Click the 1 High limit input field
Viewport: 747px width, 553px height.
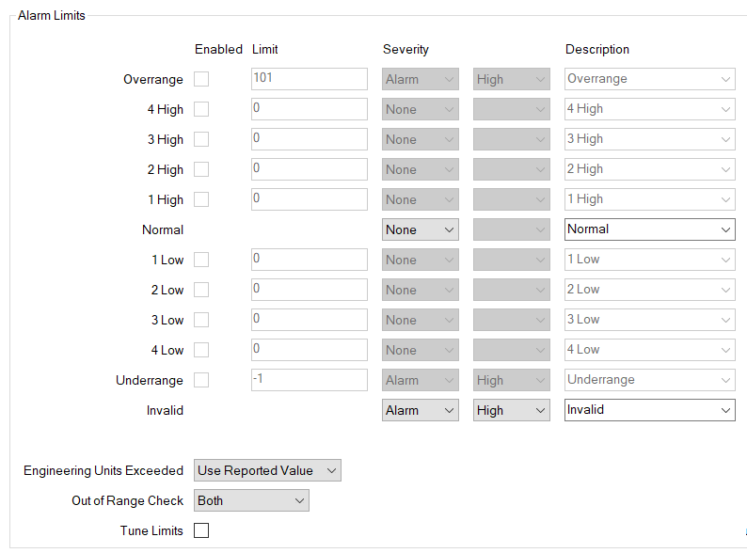point(310,199)
